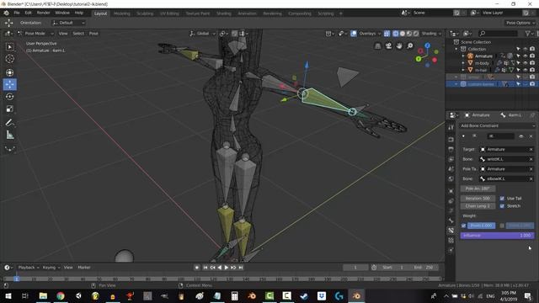Open the outliner filter funnel icon
The height and width of the screenshot is (303, 539).
point(528,34)
